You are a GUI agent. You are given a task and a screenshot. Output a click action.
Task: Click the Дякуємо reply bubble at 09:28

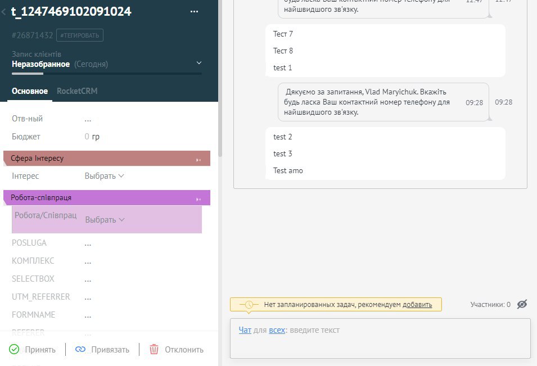click(x=383, y=102)
